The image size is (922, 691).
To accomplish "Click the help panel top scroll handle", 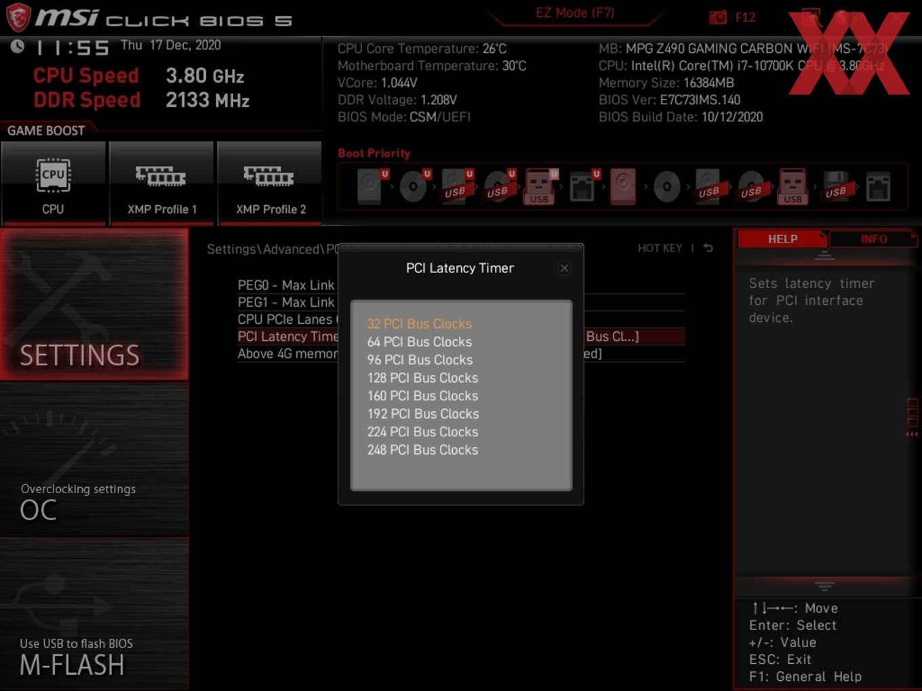I will [x=824, y=255].
